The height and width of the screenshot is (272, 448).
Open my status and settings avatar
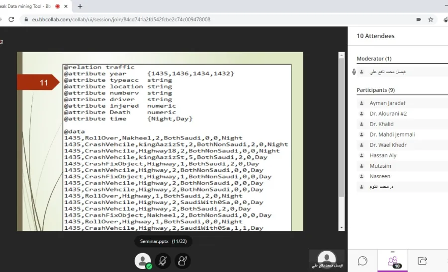[x=143, y=261]
